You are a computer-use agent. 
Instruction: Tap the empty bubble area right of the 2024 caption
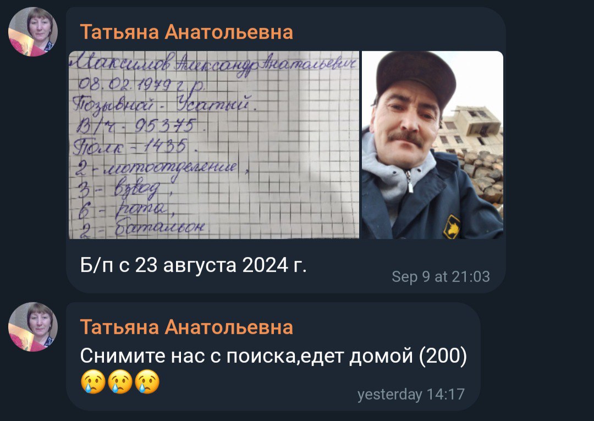tap(349, 265)
